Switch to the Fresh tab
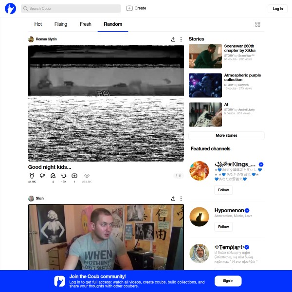The height and width of the screenshot is (292, 292). pos(86,24)
